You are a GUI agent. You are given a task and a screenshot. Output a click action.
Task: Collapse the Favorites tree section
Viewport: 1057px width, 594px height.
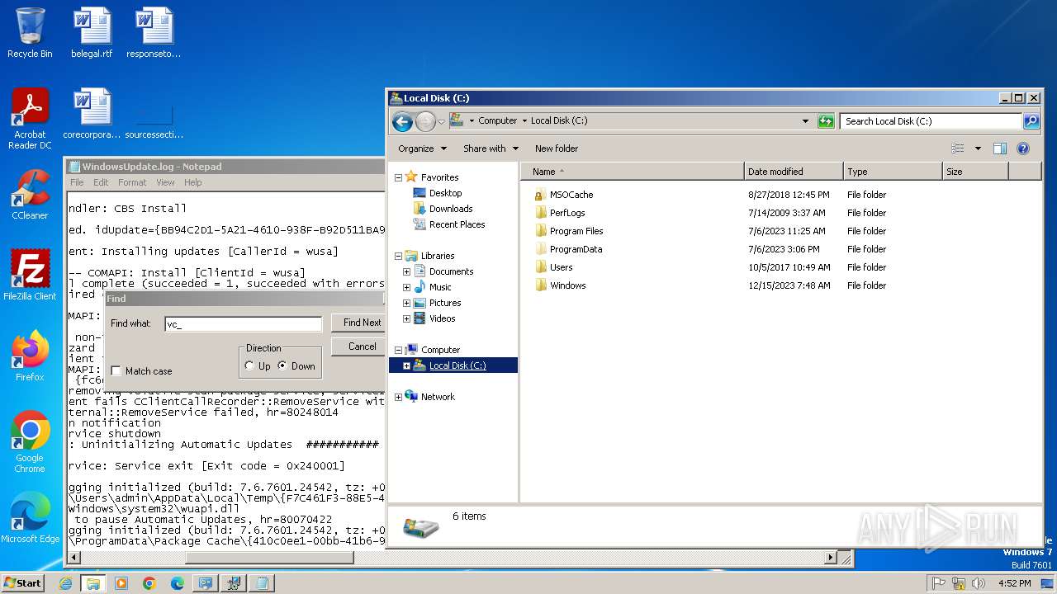(x=398, y=177)
